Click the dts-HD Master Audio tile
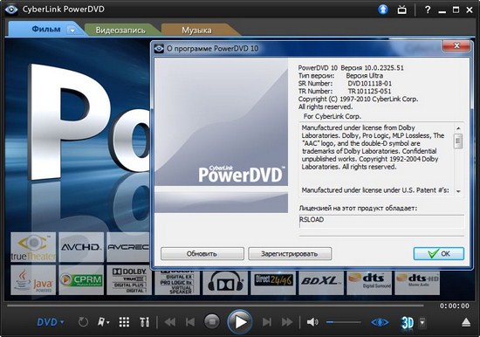480x337 pixels. tap(417, 283)
